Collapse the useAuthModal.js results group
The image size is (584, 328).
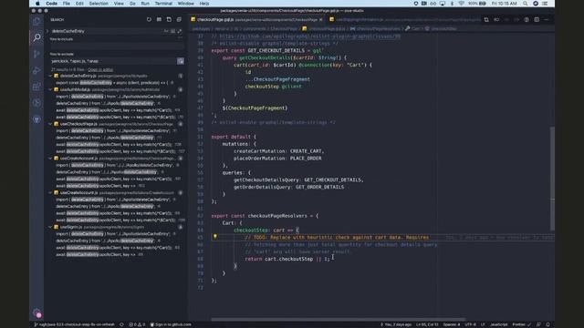(x=51, y=89)
